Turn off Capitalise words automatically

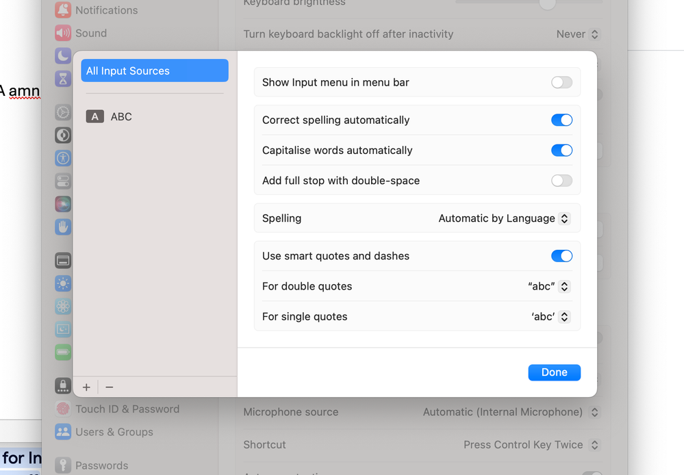point(561,151)
